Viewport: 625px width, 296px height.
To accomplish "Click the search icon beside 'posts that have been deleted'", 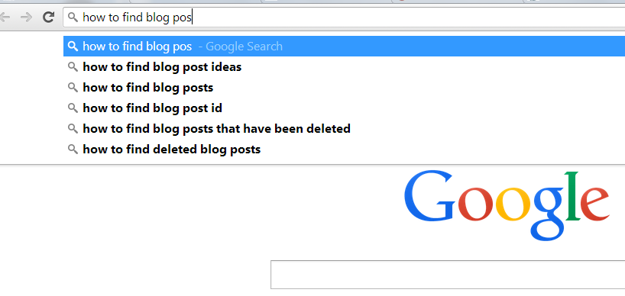I will click(73, 128).
